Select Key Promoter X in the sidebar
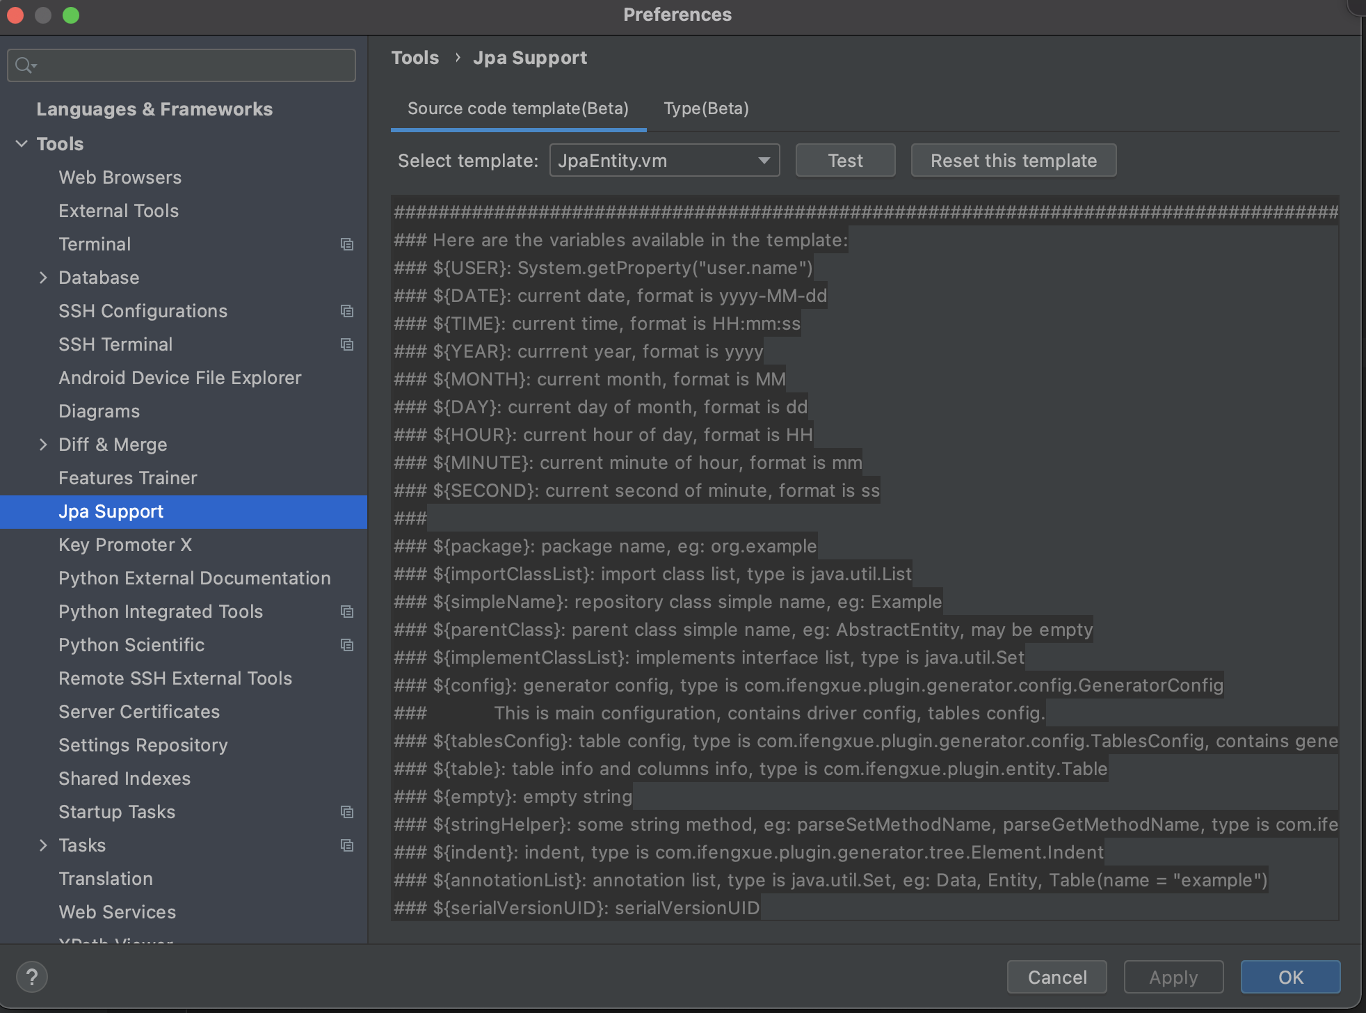The width and height of the screenshot is (1366, 1013). [x=125, y=545]
